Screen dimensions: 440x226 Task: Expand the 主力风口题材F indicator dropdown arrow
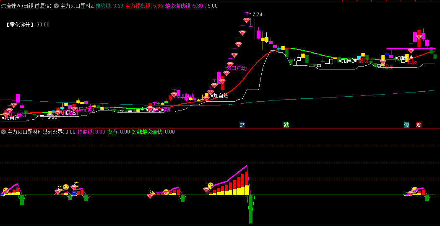(4, 131)
